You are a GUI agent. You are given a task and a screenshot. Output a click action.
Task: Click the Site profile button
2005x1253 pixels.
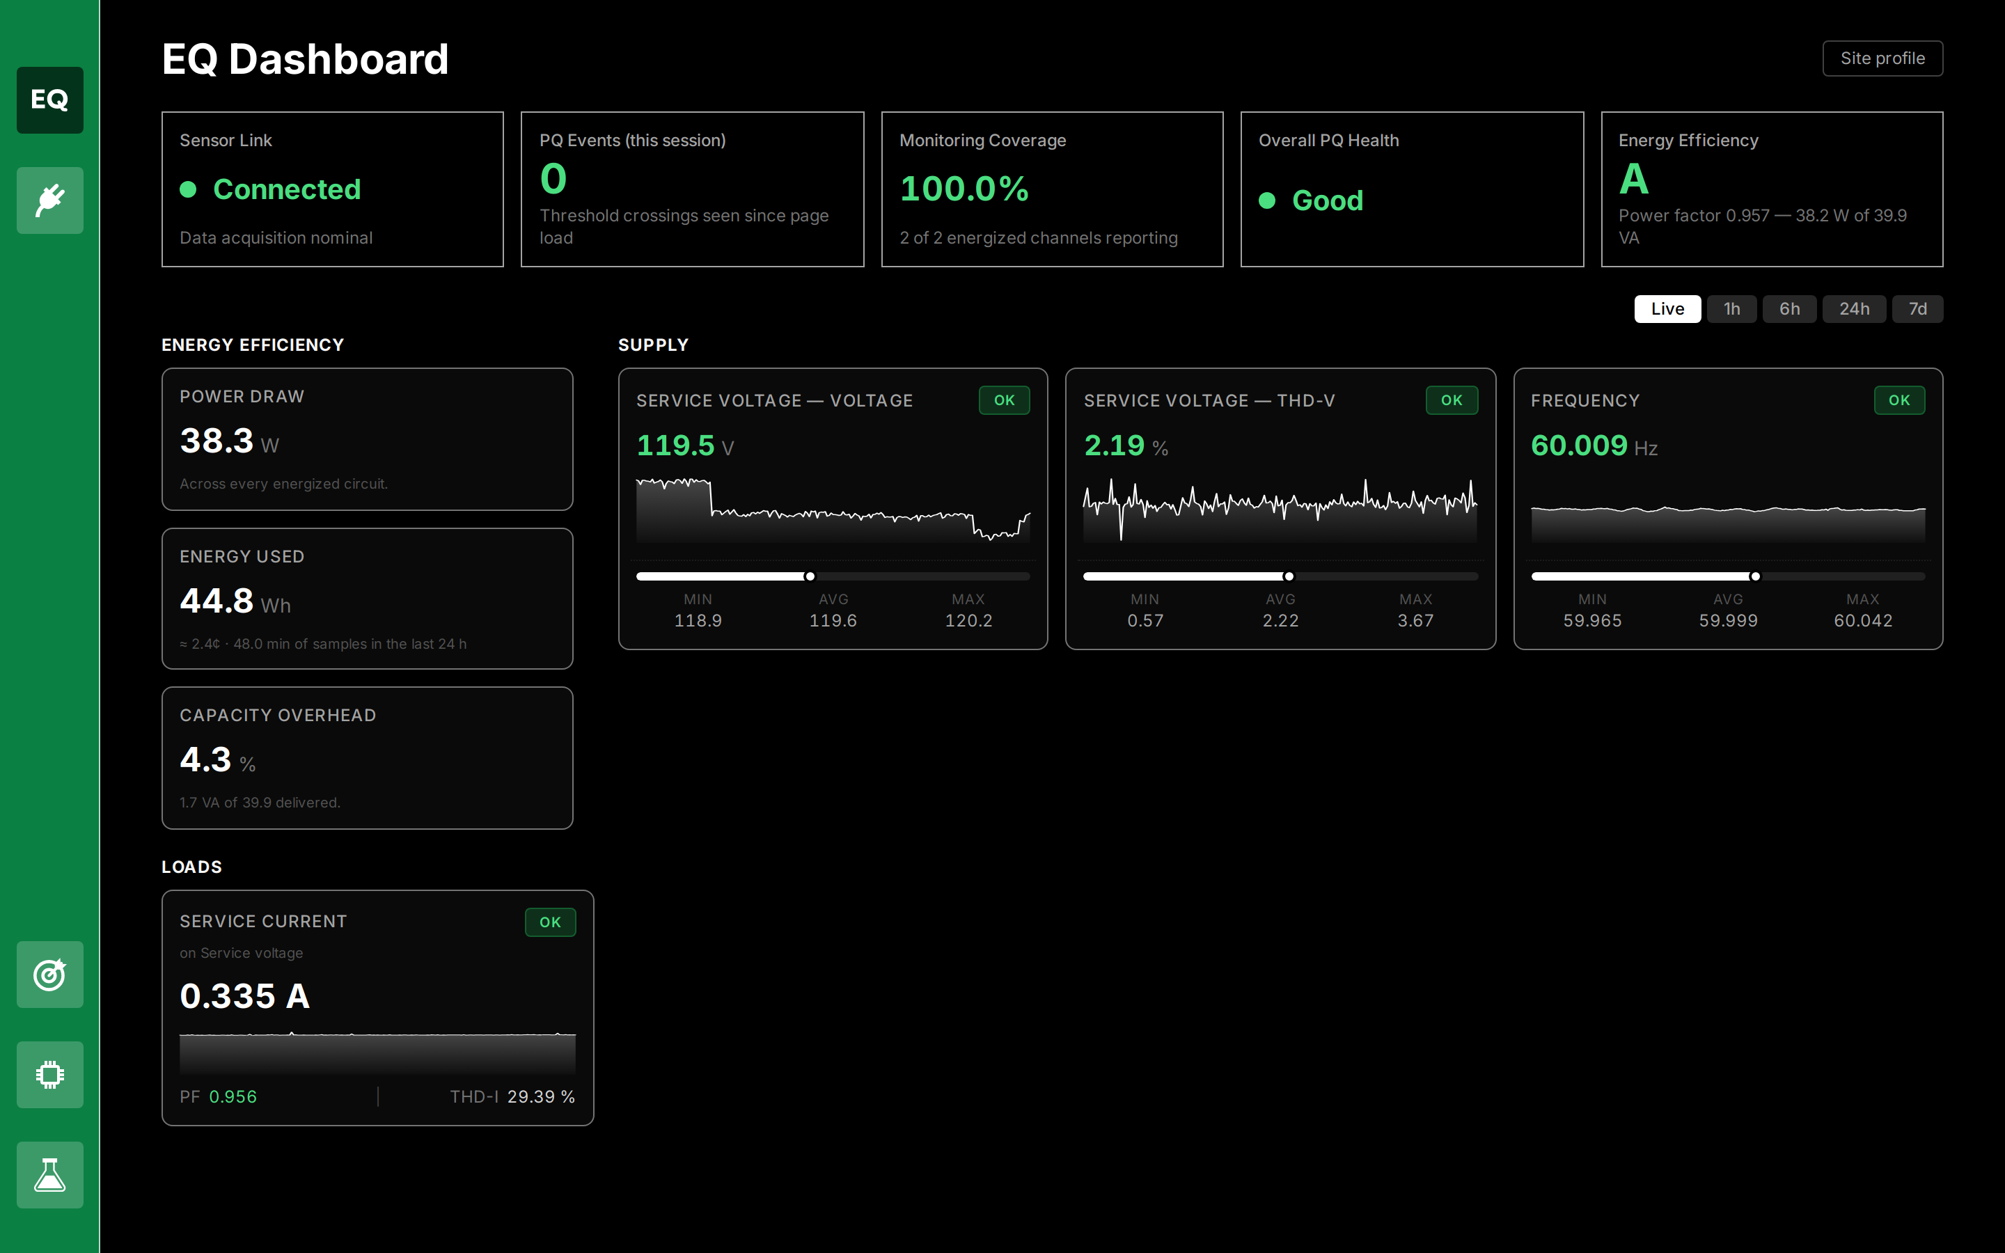click(x=1882, y=58)
